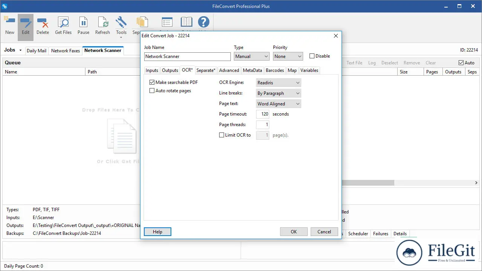Click the queue horizontal scrollbar thumb
Image resolution: width=482 pixels, height=271 pixels.
(x=368, y=183)
